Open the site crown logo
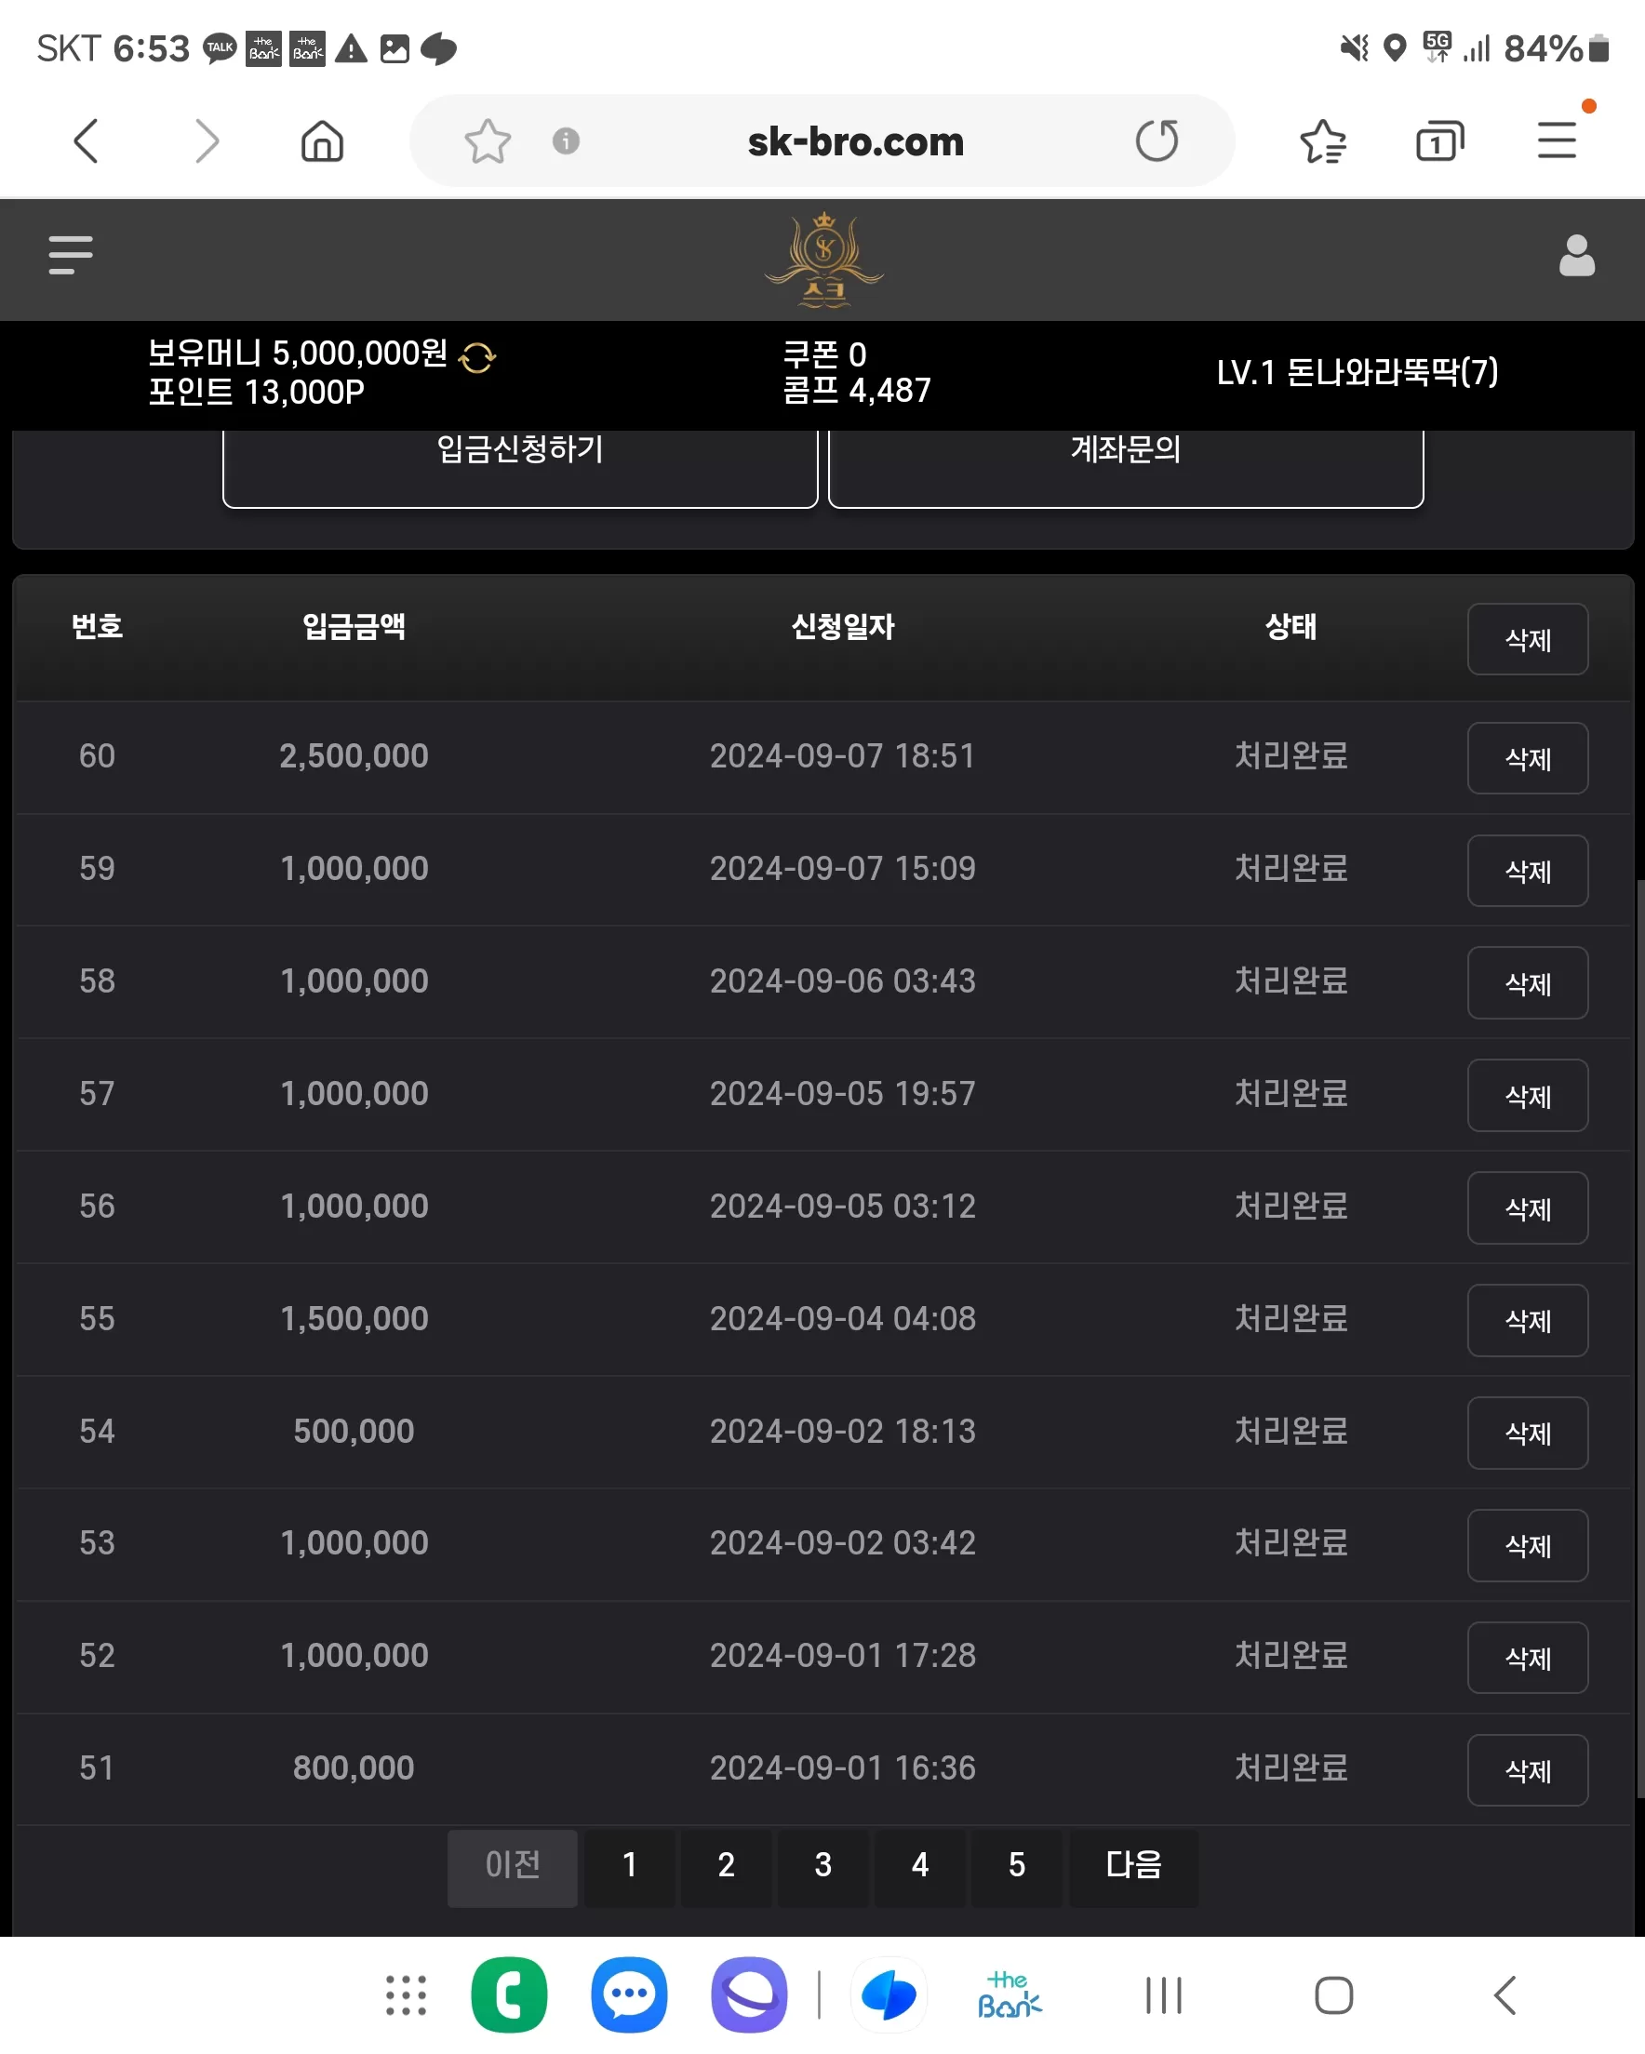This screenshot has height=2054, width=1645. coord(823,260)
